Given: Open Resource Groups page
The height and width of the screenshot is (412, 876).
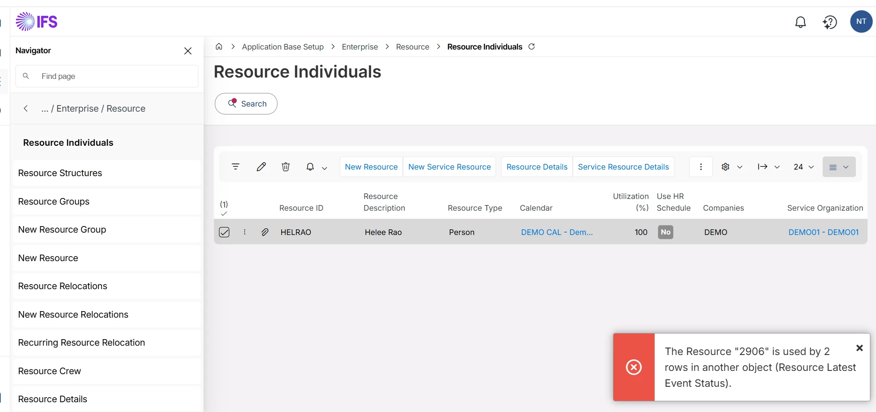Looking at the screenshot, I should pyautogui.click(x=107, y=201).
